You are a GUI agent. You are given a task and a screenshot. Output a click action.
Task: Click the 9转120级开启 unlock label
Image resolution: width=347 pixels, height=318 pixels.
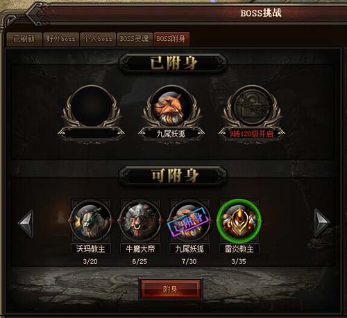pyautogui.click(x=251, y=134)
